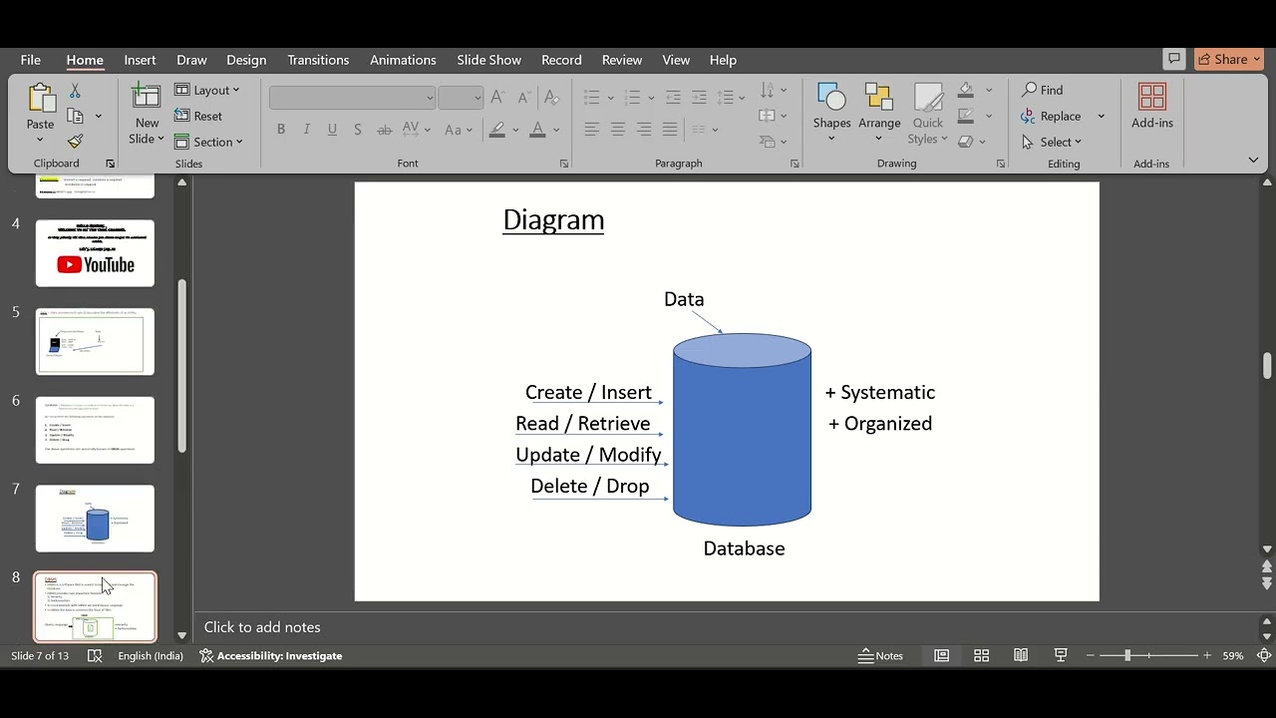Open Change Case dropdown
The width and height of the screenshot is (1276, 718).
[459, 130]
